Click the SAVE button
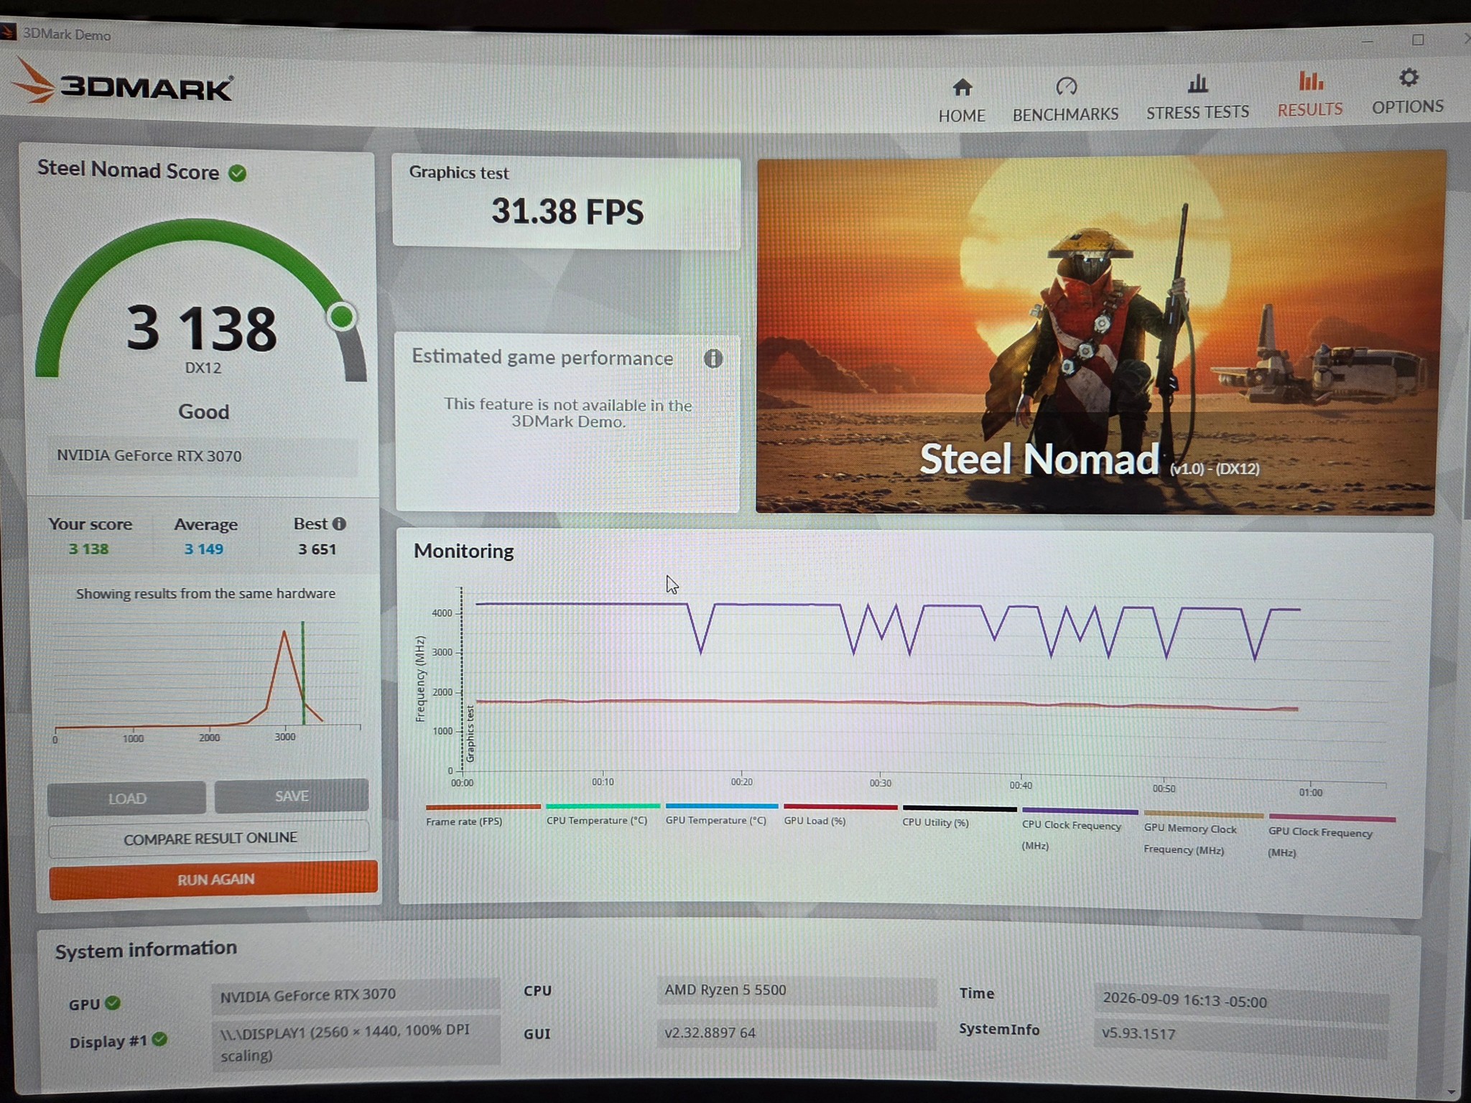This screenshot has height=1103, width=1471. tap(292, 796)
